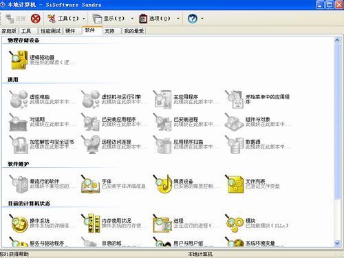Open the 文件列表 file types icon

pyautogui.click(x=234, y=184)
